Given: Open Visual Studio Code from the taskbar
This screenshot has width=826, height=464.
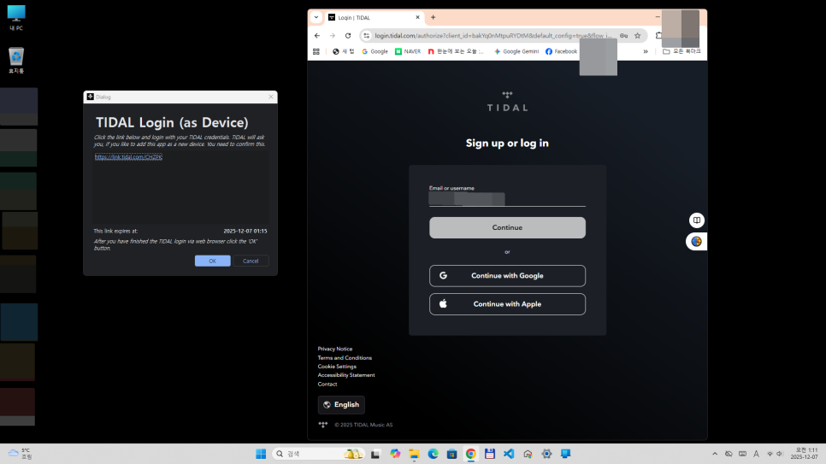Looking at the screenshot, I should (509, 454).
